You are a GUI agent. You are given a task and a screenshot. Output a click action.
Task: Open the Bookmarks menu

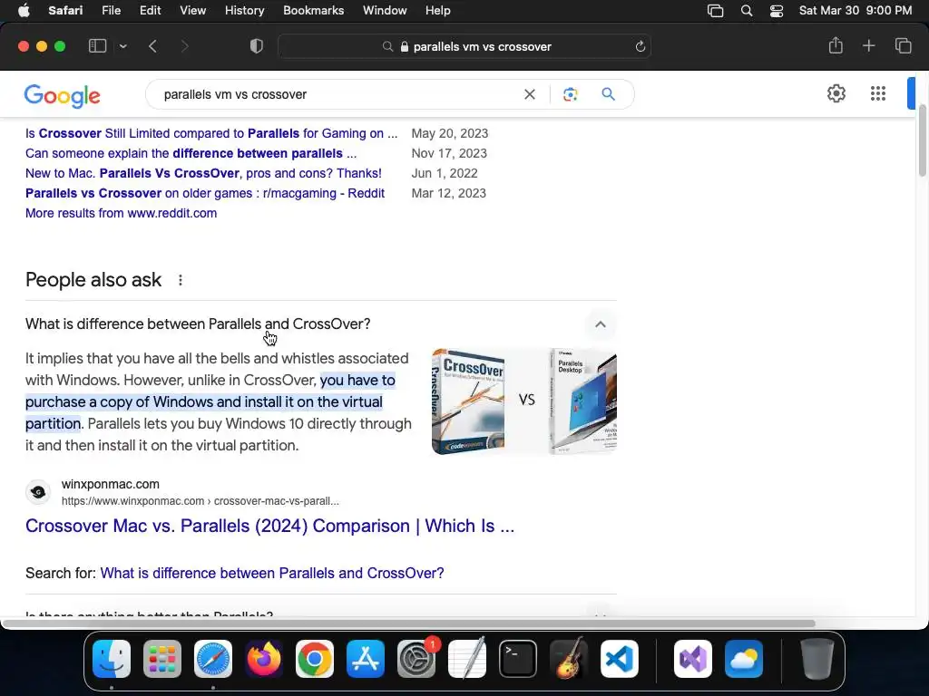[313, 11]
